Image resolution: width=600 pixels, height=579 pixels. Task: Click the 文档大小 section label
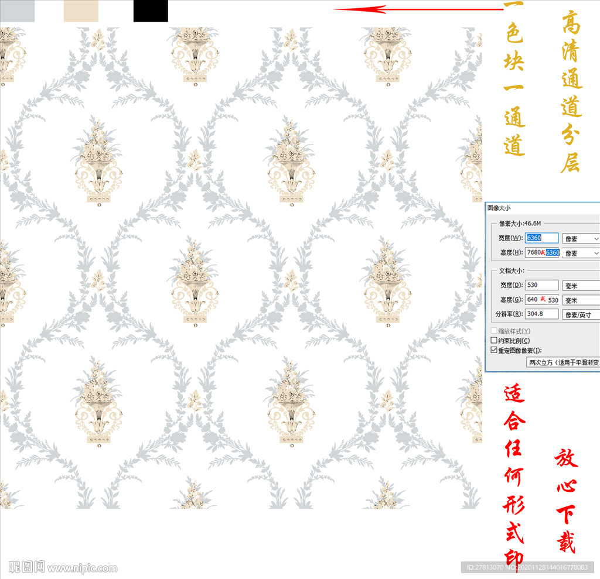point(512,270)
